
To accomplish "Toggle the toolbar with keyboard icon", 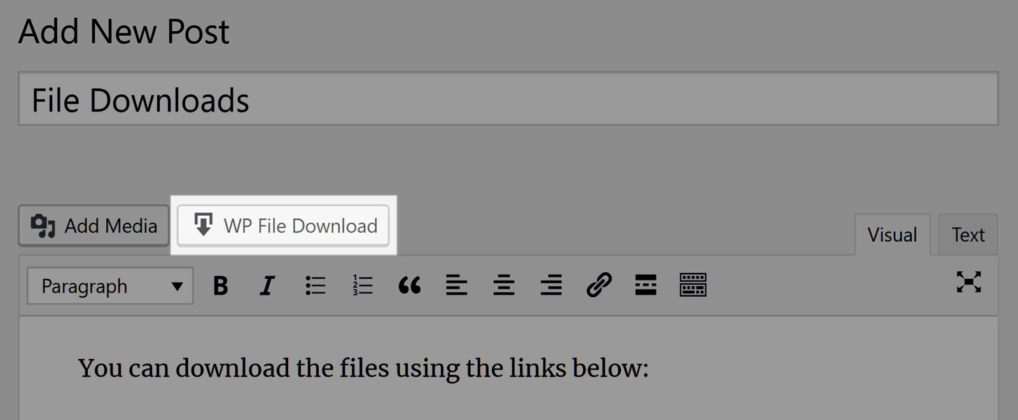I will click(693, 286).
